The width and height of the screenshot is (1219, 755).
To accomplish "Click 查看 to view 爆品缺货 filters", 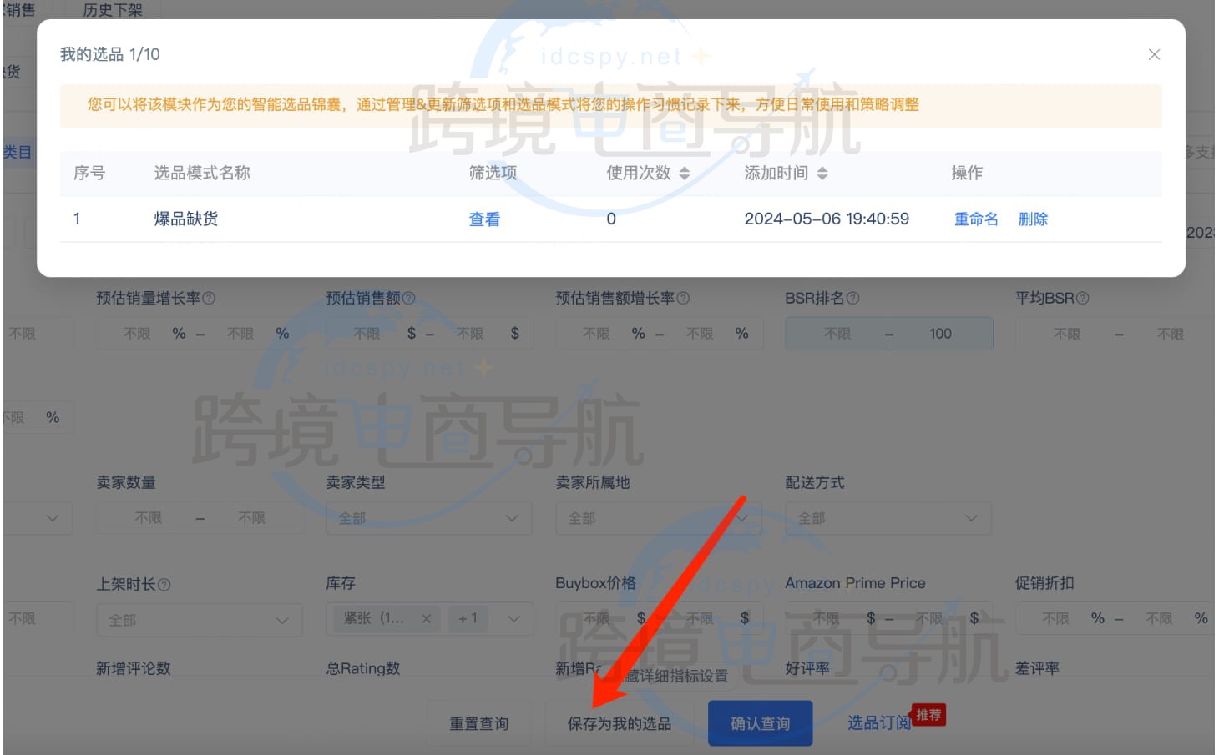I will (x=484, y=219).
